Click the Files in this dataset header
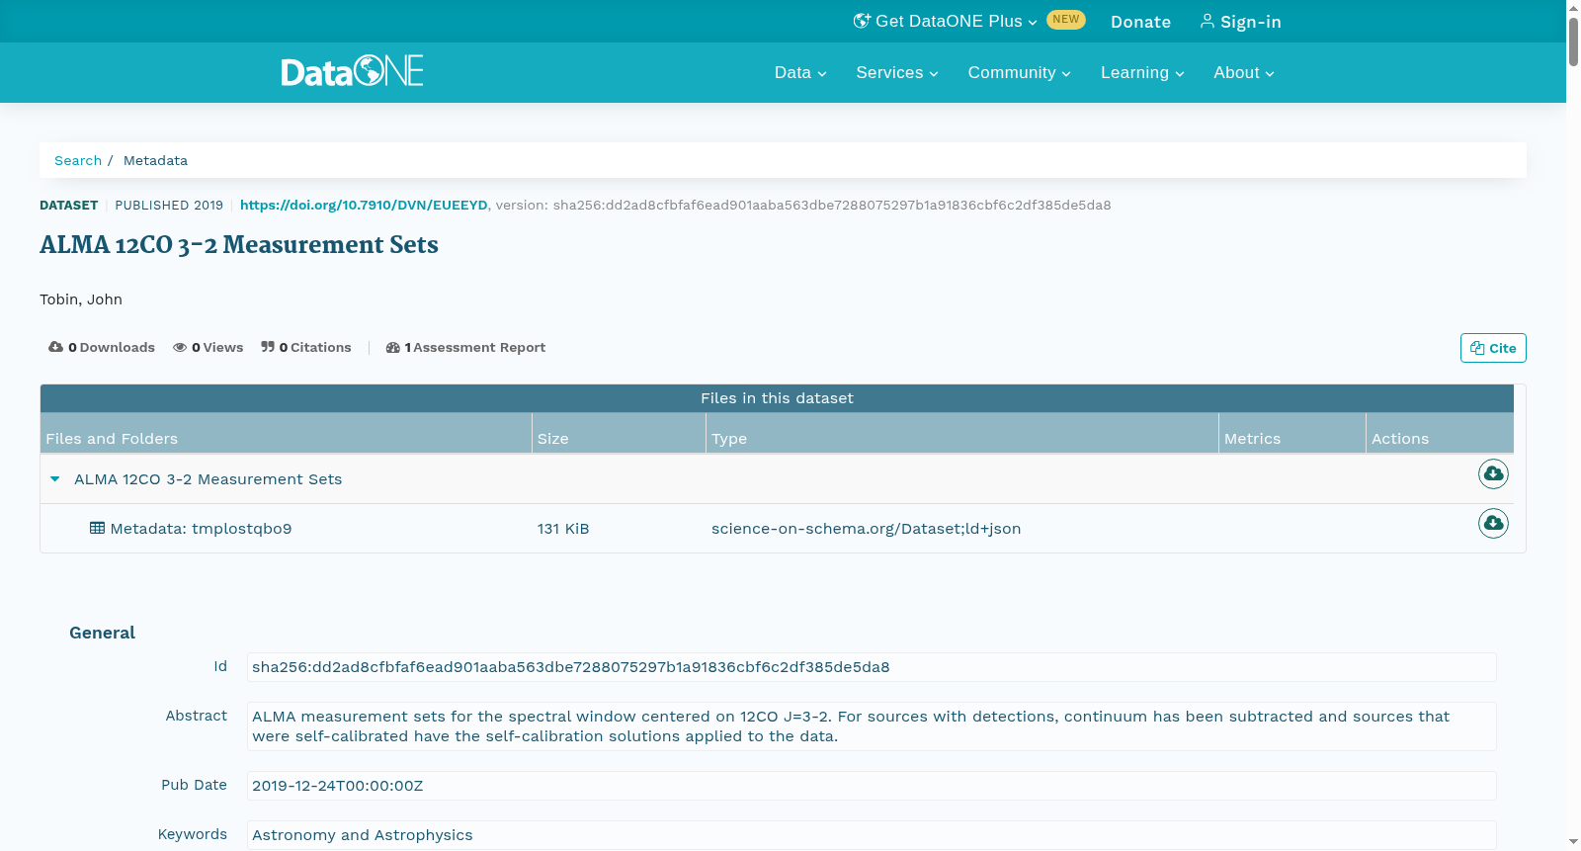 [x=777, y=398]
